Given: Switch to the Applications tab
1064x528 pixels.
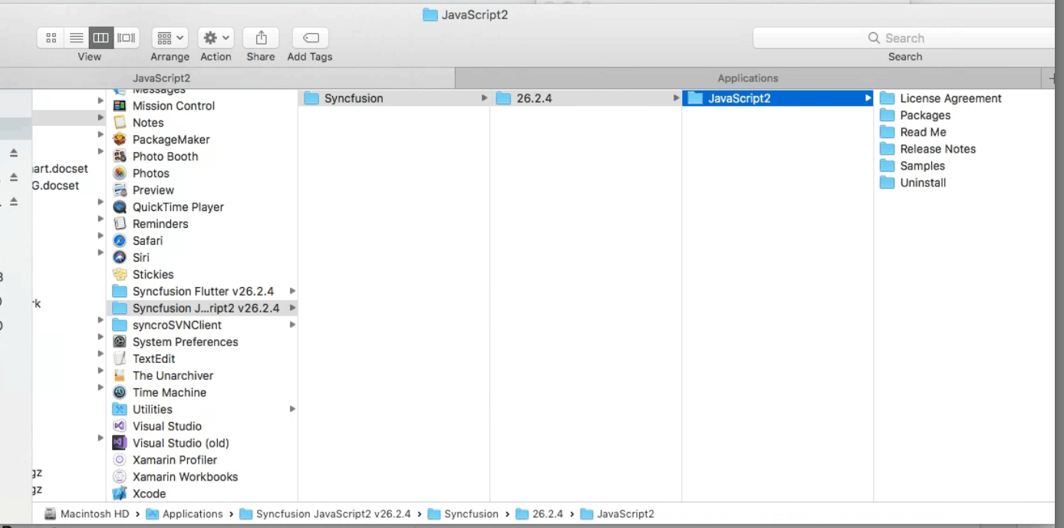Looking at the screenshot, I should tap(747, 78).
